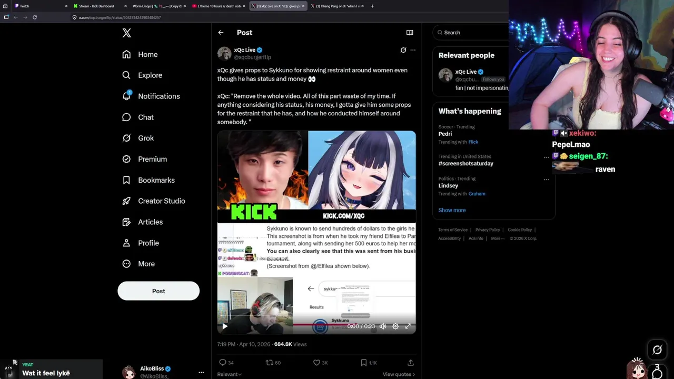This screenshot has width=674, height=379.
Task: Open a new browser tab
Action: pos(372,6)
